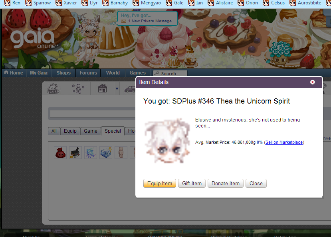Open Ren's friend avatar in top bar

click(x=7, y=3)
